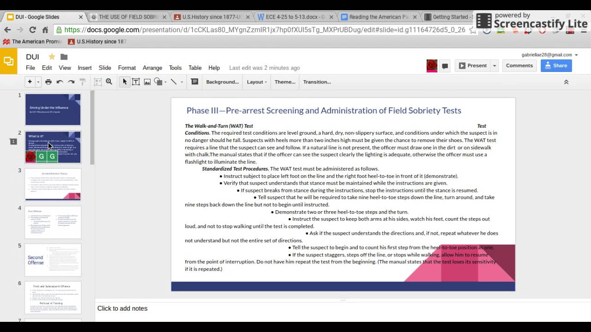The image size is (591, 332).
Task: Open the Table menu
Action: 195,68
